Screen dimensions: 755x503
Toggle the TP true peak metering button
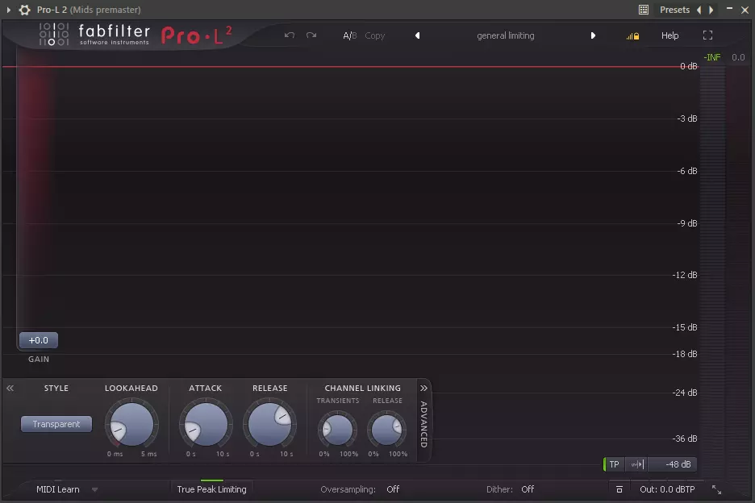click(x=614, y=464)
